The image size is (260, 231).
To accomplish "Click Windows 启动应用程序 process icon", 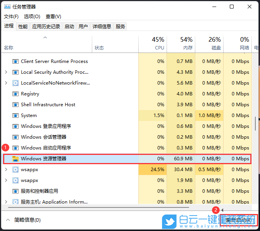I will (x=15, y=148).
